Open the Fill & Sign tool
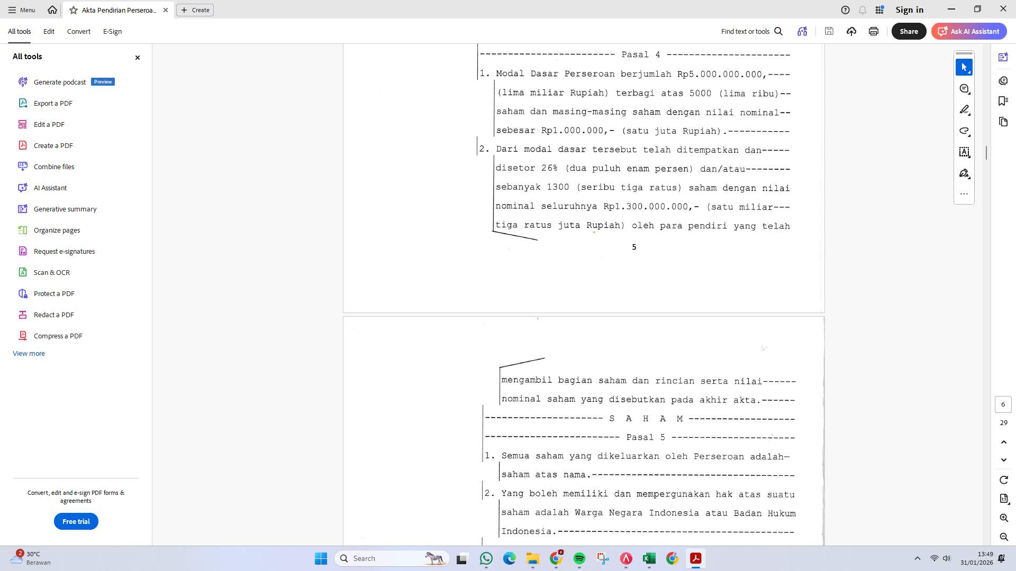Image resolution: width=1016 pixels, height=571 pixels. click(x=965, y=173)
